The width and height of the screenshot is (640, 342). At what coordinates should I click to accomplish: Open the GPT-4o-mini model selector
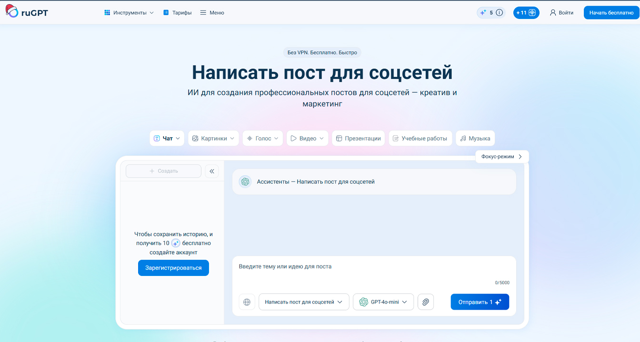coord(383,302)
